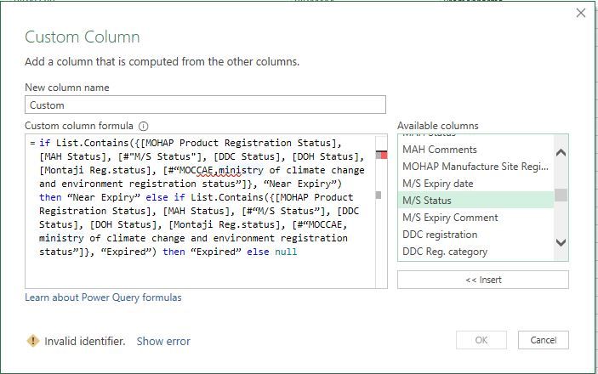Click available columns scroll down arrow
The width and height of the screenshot is (598, 374).
(x=561, y=242)
